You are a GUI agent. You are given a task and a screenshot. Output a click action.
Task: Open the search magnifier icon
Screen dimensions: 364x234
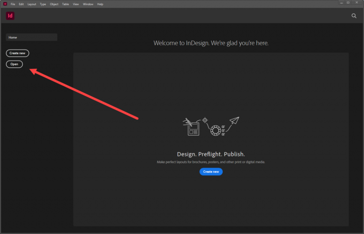tap(354, 16)
